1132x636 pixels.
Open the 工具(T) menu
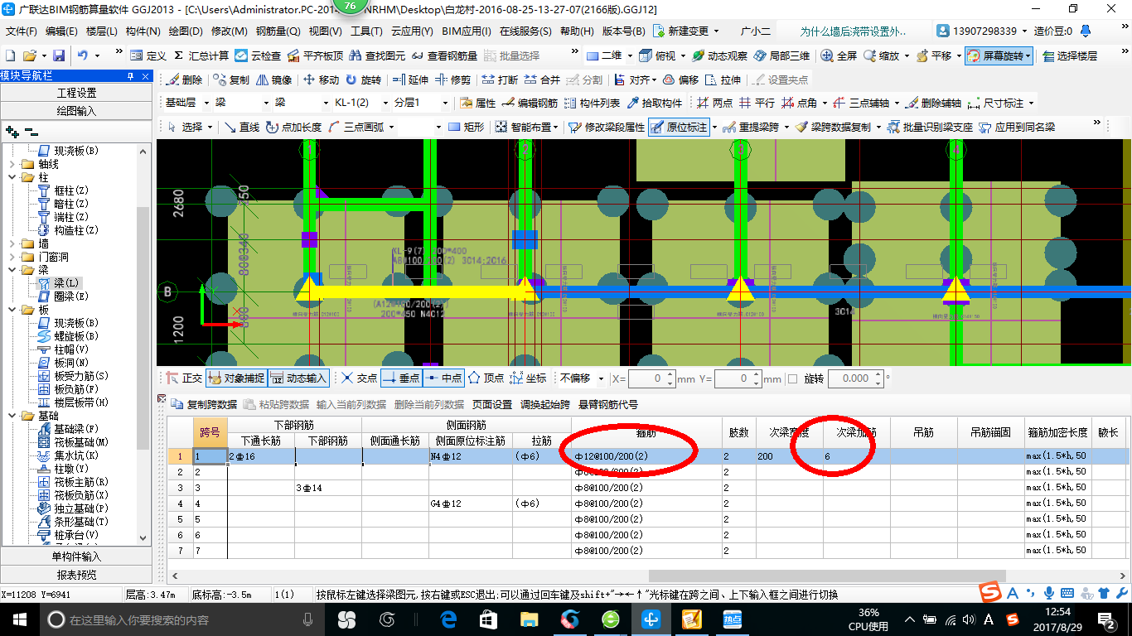coord(366,31)
